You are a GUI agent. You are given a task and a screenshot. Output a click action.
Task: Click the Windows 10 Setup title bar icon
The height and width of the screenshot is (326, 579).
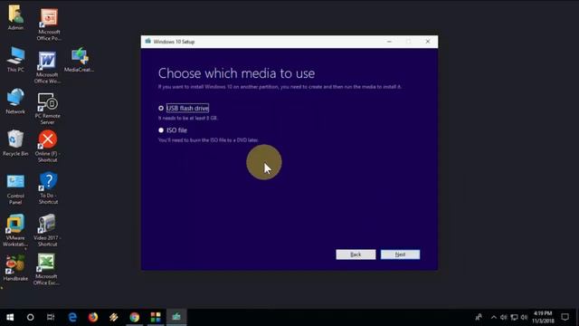pyautogui.click(x=148, y=42)
